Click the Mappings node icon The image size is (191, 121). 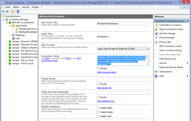click(x=13, y=35)
